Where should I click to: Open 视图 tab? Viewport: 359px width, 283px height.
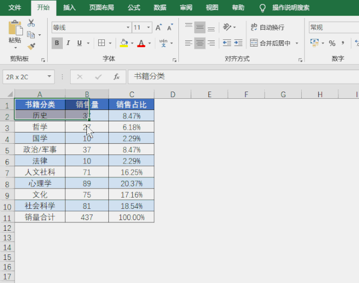[x=212, y=8]
